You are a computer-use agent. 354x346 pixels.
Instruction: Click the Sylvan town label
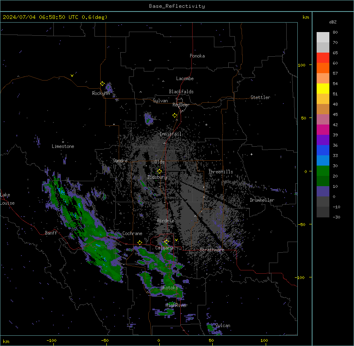point(160,101)
